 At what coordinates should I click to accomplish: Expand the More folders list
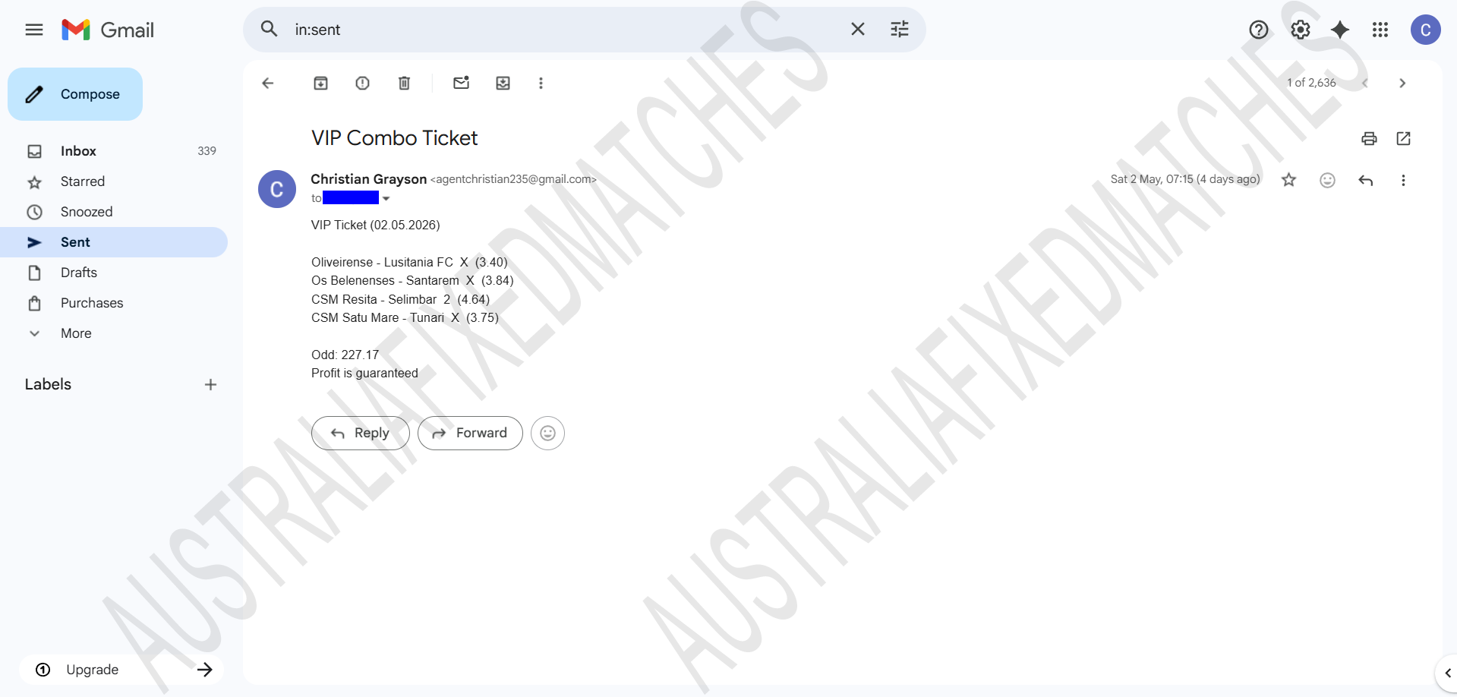tap(114, 333)
